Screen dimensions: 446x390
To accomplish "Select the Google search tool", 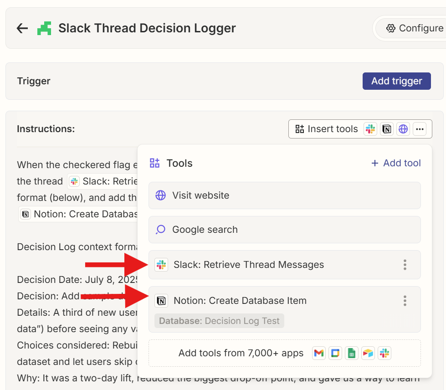I will click(284, 230).
